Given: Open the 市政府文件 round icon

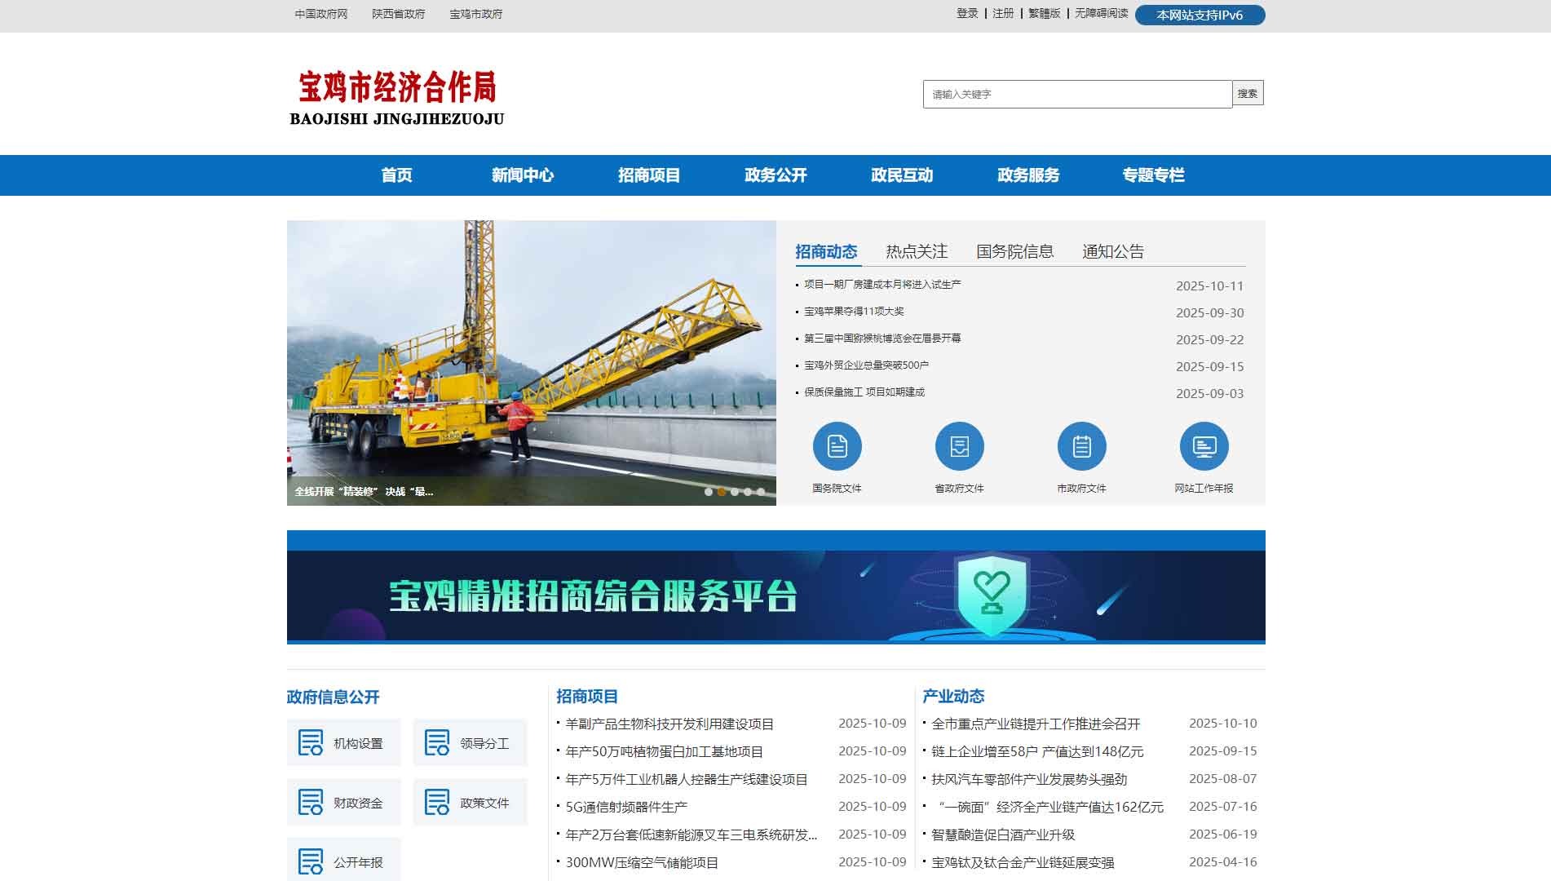Looking at the screenshot, I should point(1081,446).
